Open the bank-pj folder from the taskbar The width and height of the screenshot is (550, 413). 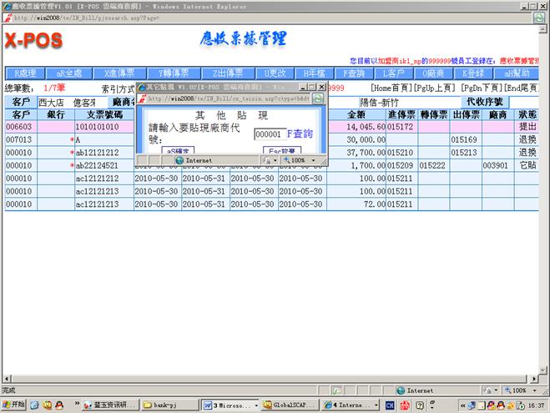point(171,405)
